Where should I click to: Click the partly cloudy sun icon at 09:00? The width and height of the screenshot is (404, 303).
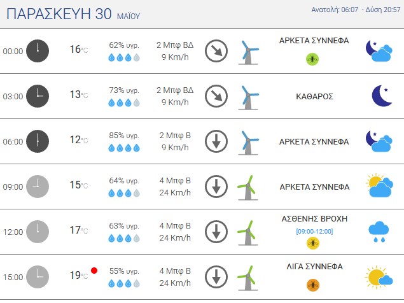380,185
